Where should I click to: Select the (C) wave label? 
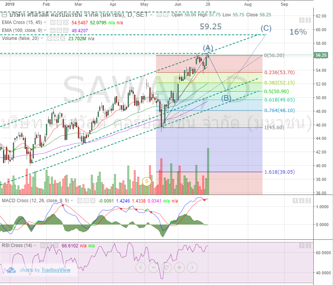[x=266, y=28]
